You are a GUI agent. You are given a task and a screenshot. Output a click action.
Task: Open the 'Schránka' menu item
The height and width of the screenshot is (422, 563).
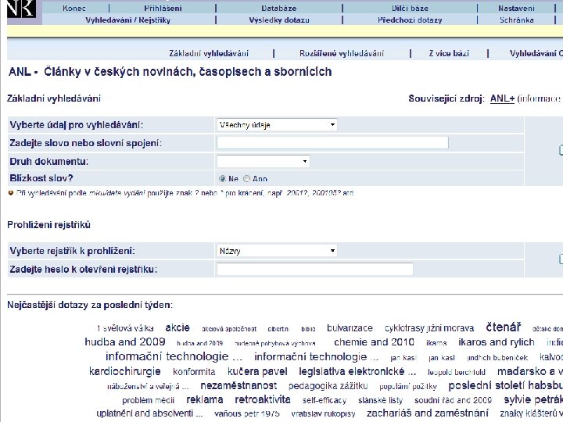coord(517,20)
